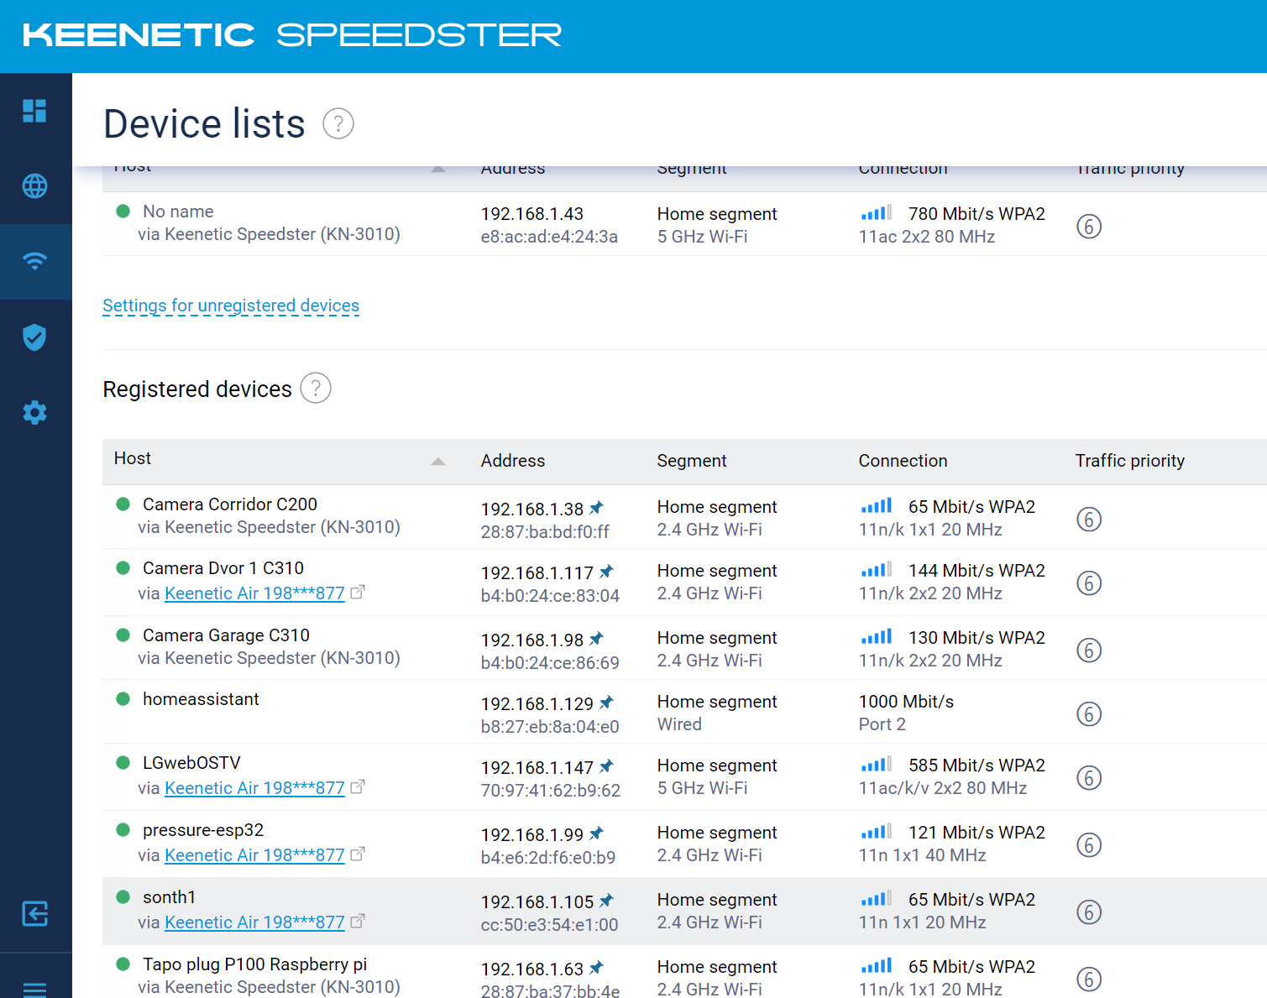Select the homeassistant device name

point(201,699)
